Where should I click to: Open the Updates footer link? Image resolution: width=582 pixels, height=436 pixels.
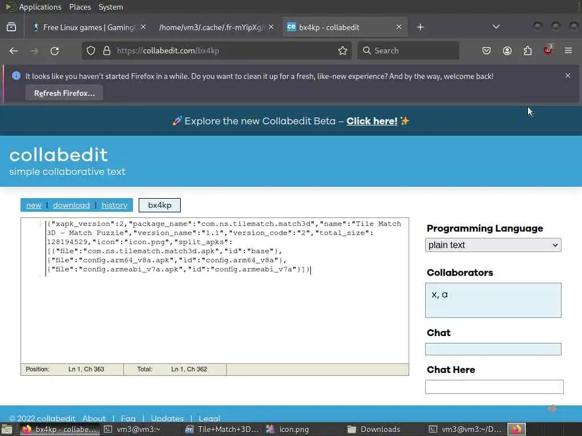pyautogui.click(x=167, y=418)
